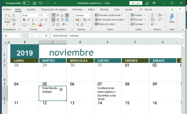Click the borders icon
Screen dimensions: 187x114
[x=24, y=24]
